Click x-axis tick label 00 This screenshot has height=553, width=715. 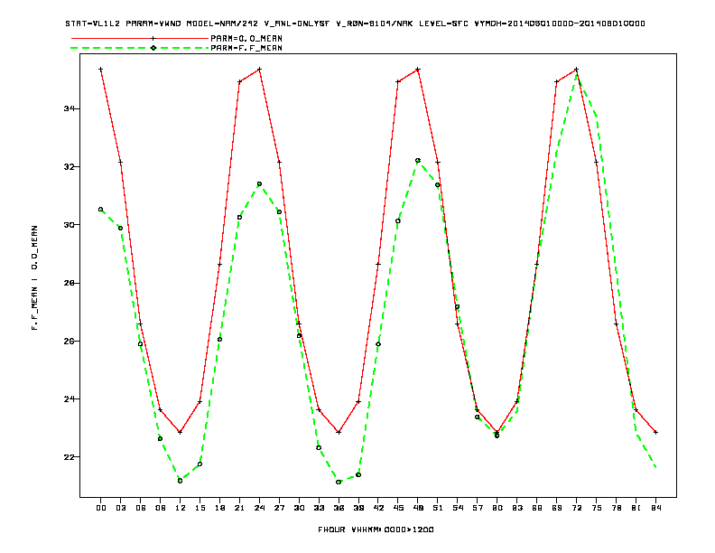click(101, 508)
